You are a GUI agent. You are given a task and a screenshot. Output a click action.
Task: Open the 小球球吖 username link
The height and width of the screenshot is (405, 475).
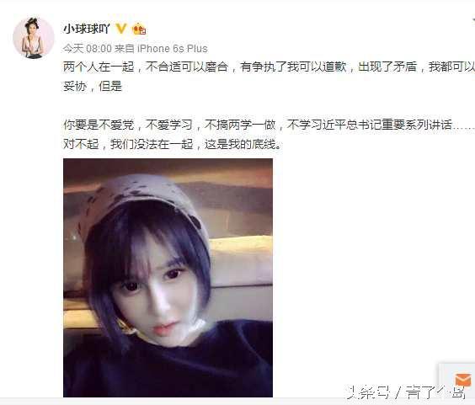click(x=87, y=29)
